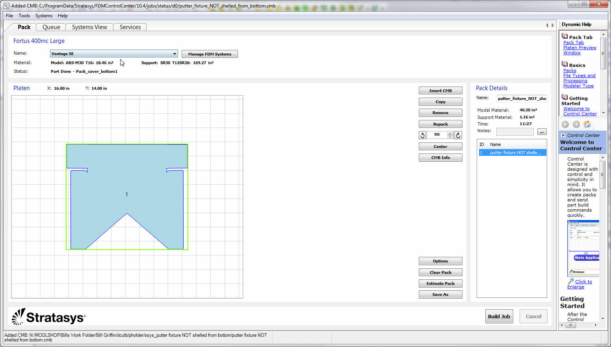Click the Pack Tab book icon
Screen dimensions: 611x347
click(x=565, y=36)
